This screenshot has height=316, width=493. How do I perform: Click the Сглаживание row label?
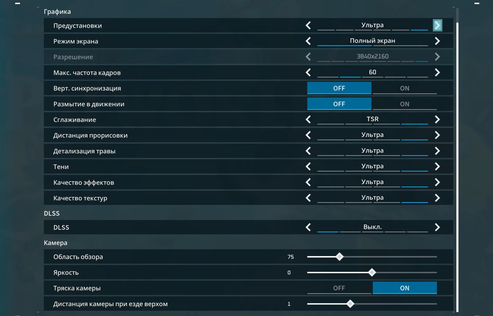pyautogui.click(x=75, y=120)
